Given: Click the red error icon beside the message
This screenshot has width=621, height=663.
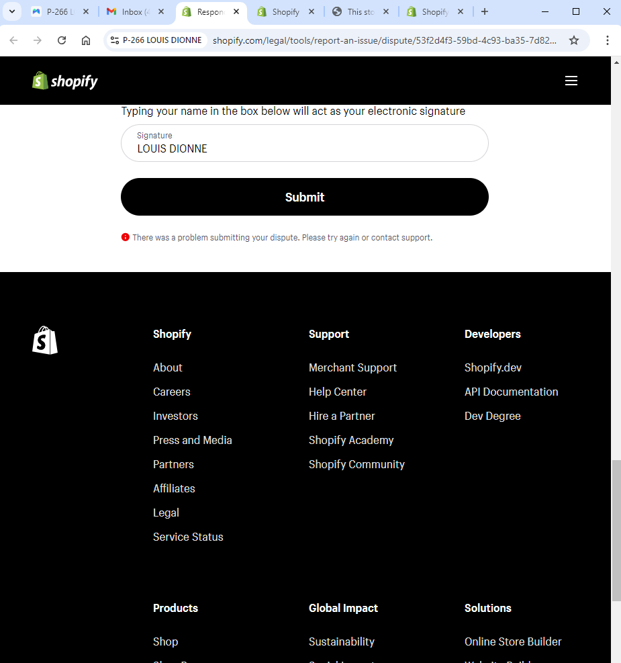Looking at the screenshot, I should point(125,237).
